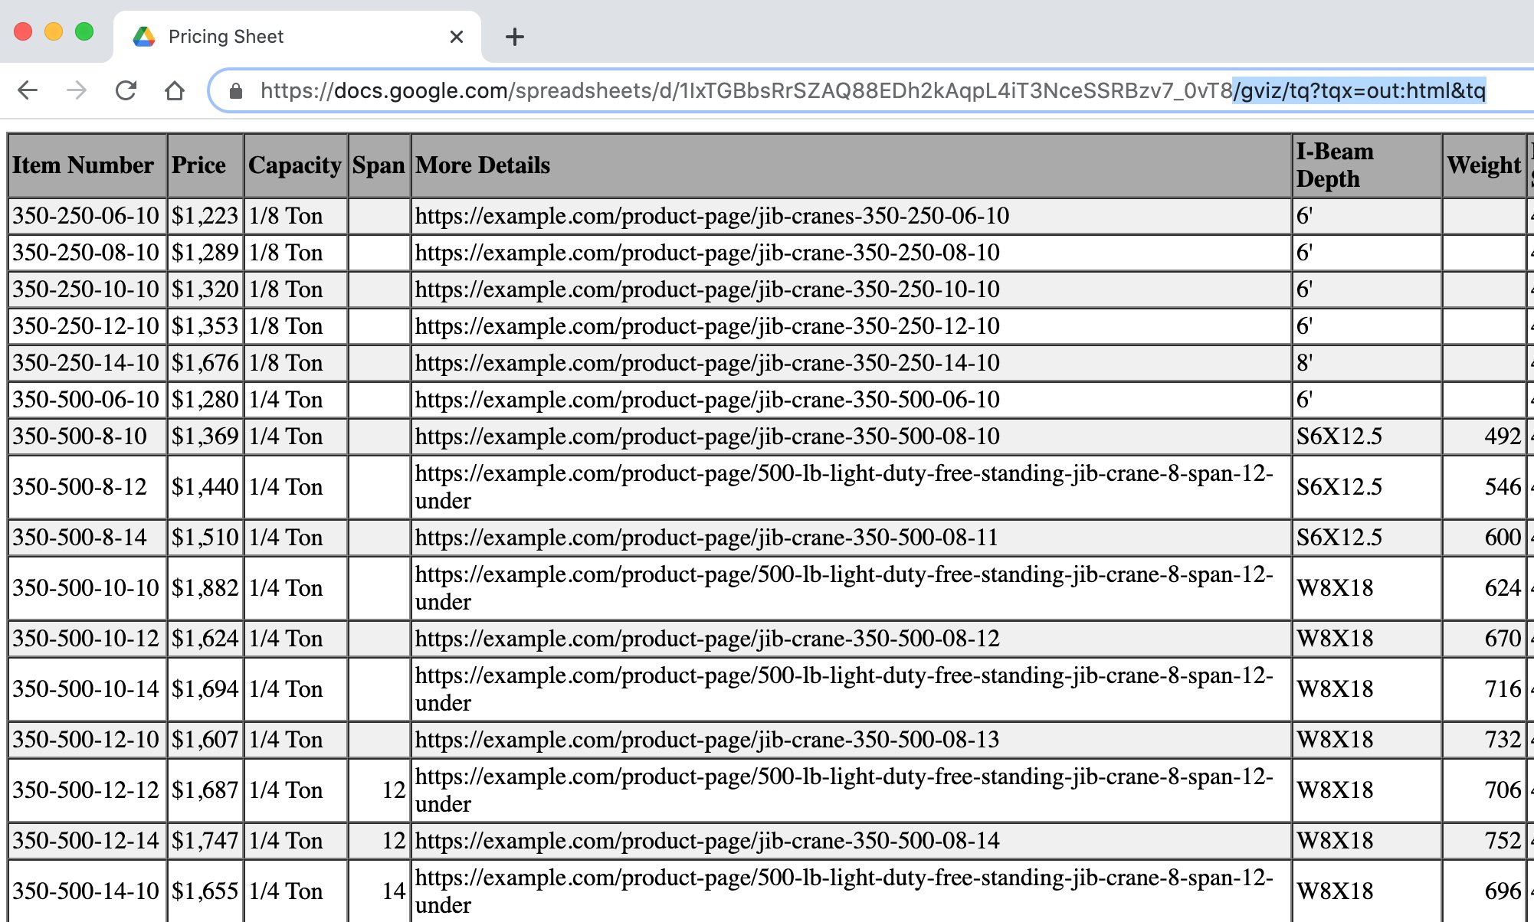Click the Price column header

[199, 165]
